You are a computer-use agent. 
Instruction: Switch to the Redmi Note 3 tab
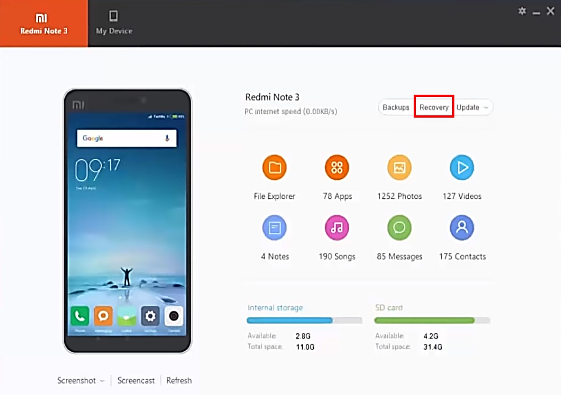pyautogui.click(x=44, y=23)
